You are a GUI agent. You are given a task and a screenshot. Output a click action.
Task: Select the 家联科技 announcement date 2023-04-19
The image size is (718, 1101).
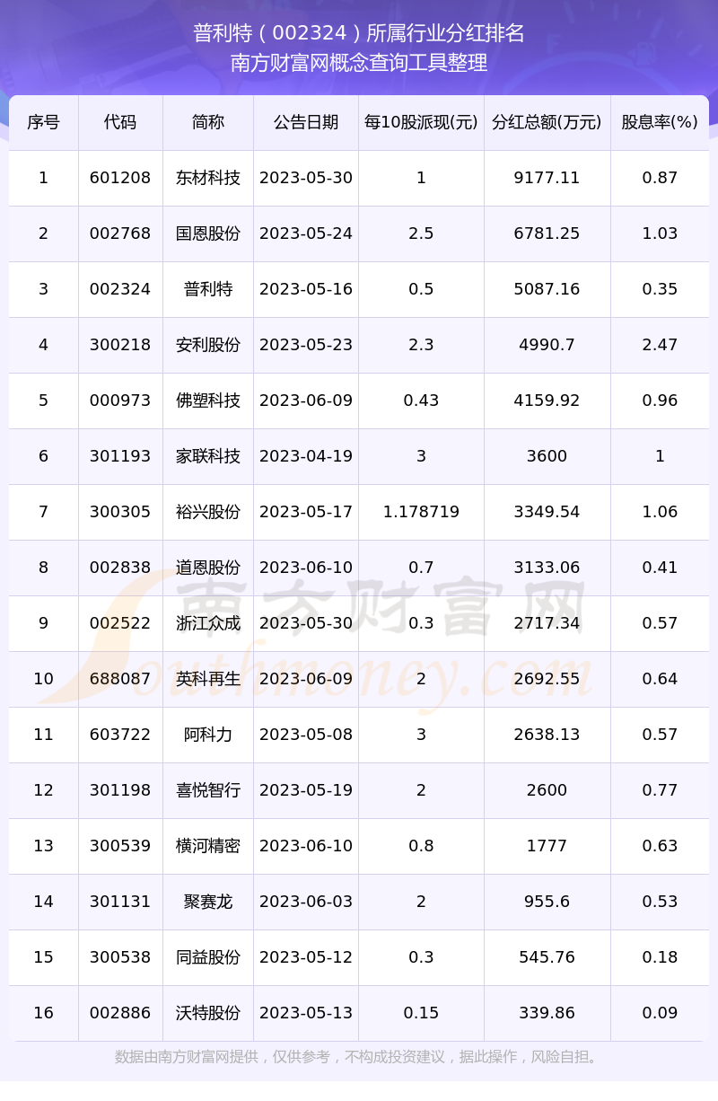point(306,456)
